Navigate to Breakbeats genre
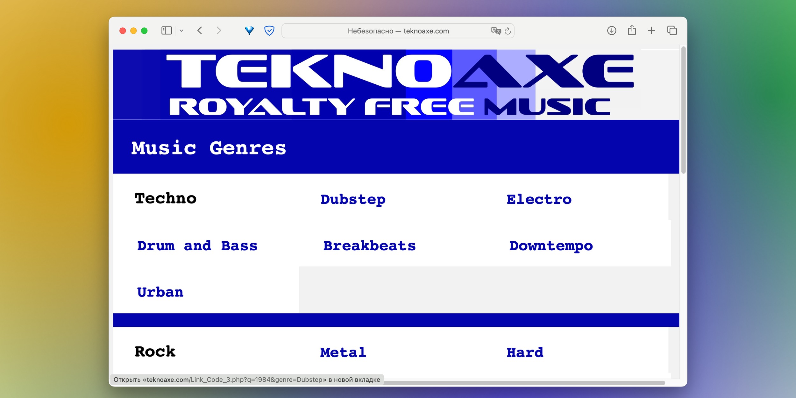Screen dimensions: 796x398 pos(369,246)
